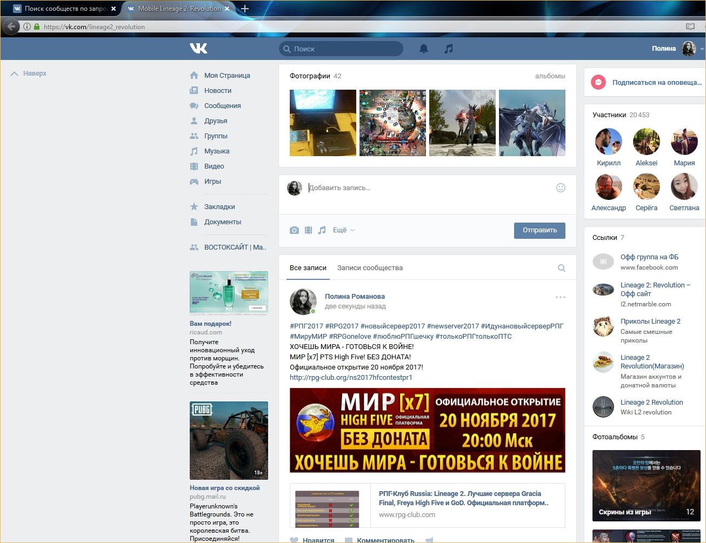Close the Mobile Lineage 2: Revolution tab
The height and width of the screenshot is (543, 706).
(x=227, y=9)
